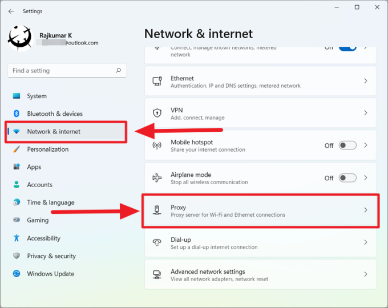
Task: Go back with the arrow icon
Action: pos(11,11)
